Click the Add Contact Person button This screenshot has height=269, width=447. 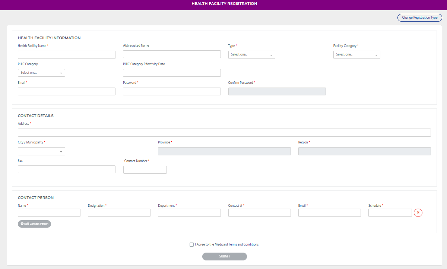point(34,224)
